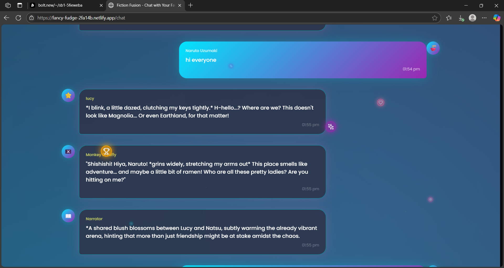Switch to the bolt.new tab

pos(66,5)
